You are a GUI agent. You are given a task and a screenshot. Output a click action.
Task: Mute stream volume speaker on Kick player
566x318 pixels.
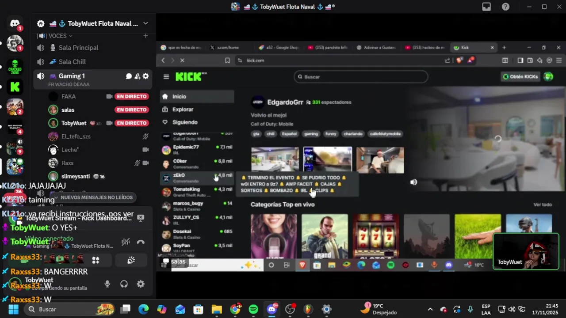413,182
